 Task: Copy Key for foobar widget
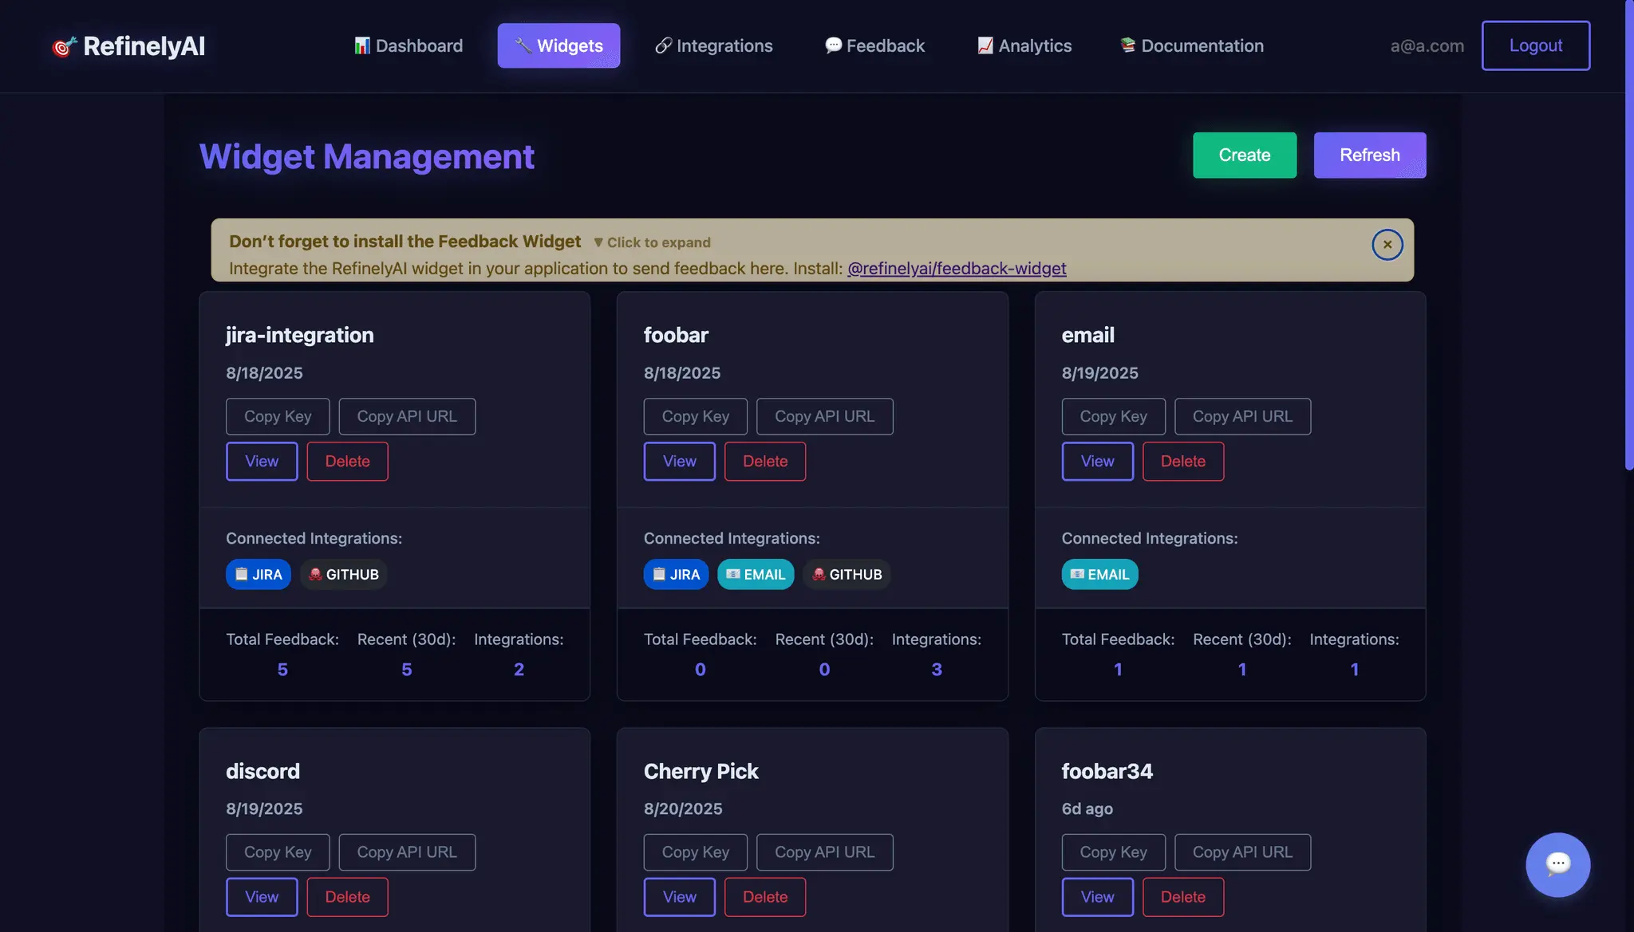695,416
